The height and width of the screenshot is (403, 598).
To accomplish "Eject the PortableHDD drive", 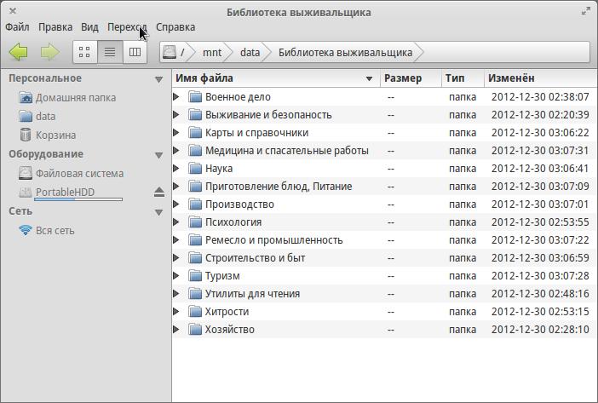I will coord(159,192).
